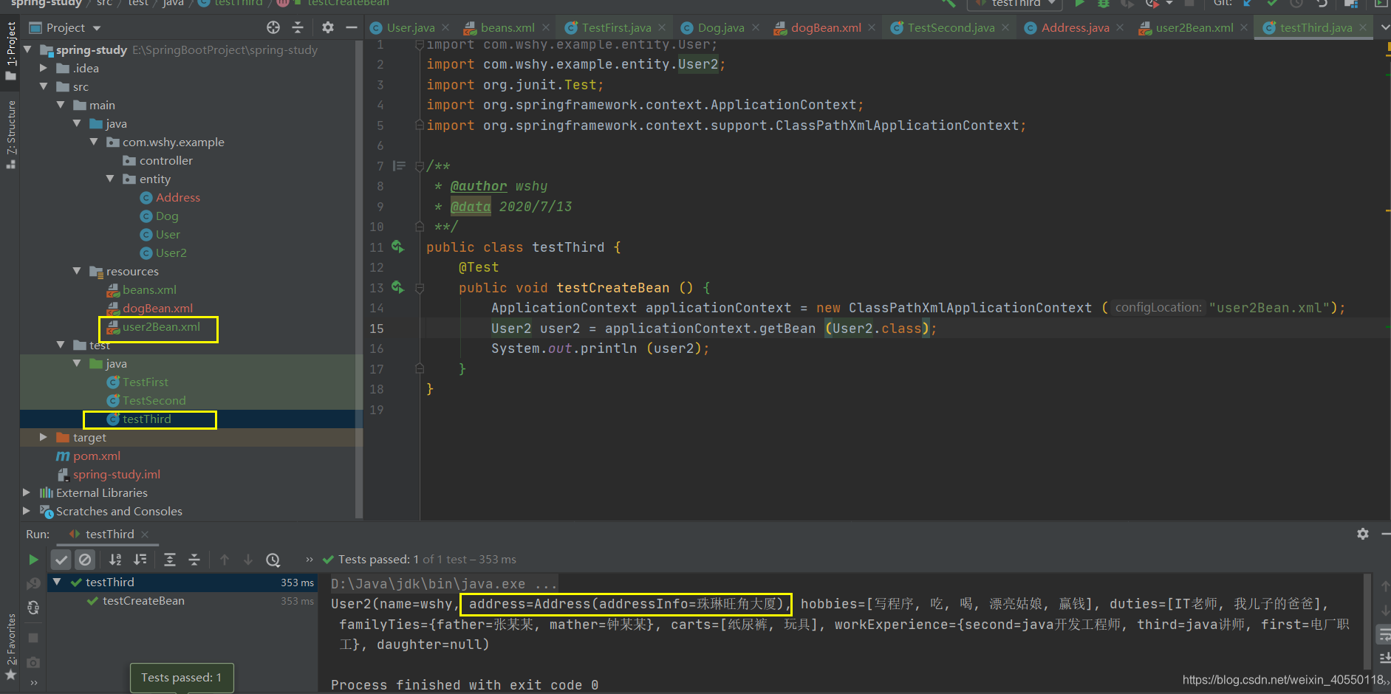
Task: Select pom.xml in project tree
Action: point(96,456)
